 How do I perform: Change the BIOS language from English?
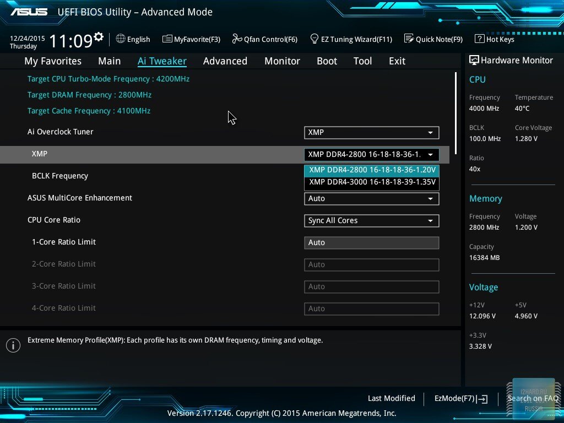coord(133,39)
